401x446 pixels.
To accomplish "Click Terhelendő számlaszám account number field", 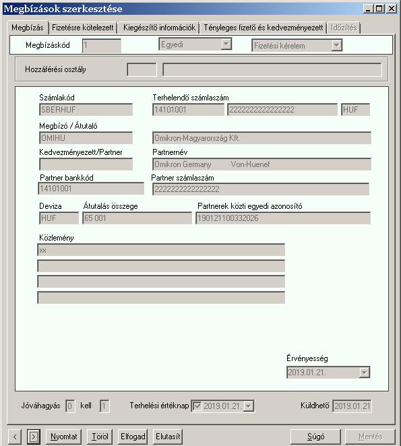I will tap(282, 110).
